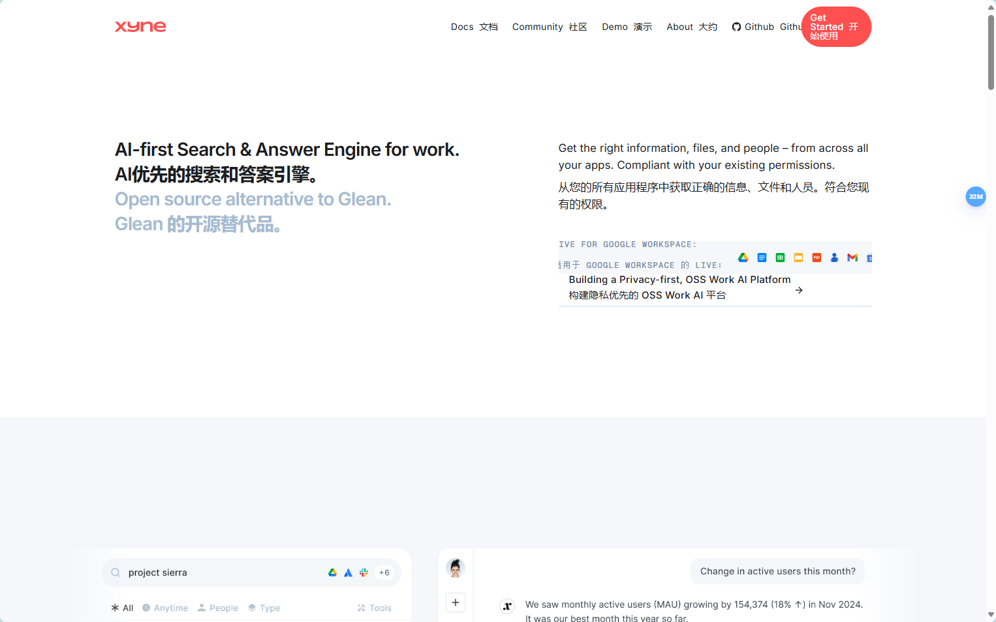The height and width of the screenshot is (622, 996).
Task: Select the All filter tab
Action: [122, 608]
